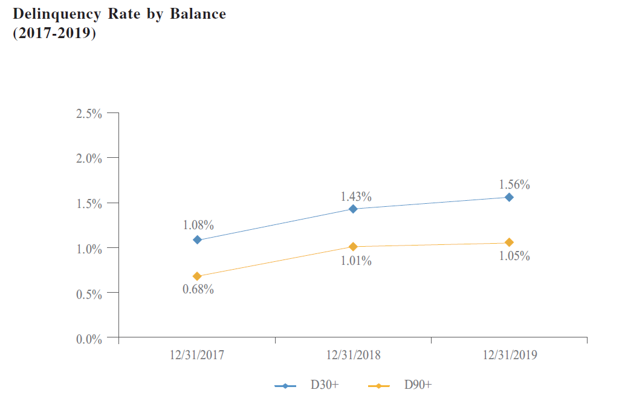Click the blue D30+ legend marker
The width and height of the screenshot is (625, 407).
pos(285,385)
